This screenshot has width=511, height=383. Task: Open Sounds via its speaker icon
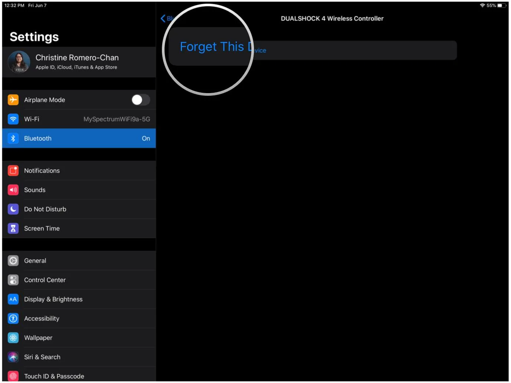pyautogui.click(x=13, y=190)
